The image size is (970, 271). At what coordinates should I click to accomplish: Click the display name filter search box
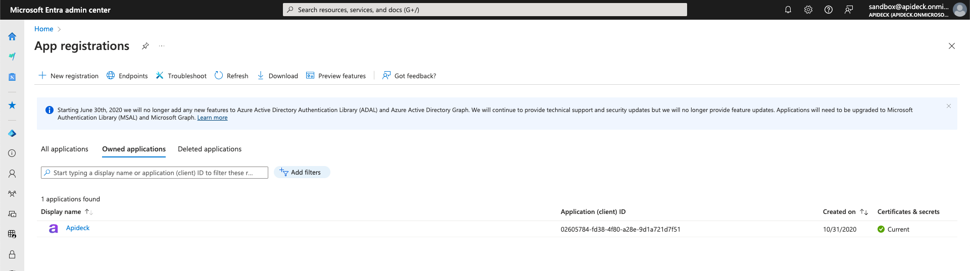(x=155, y=173)
